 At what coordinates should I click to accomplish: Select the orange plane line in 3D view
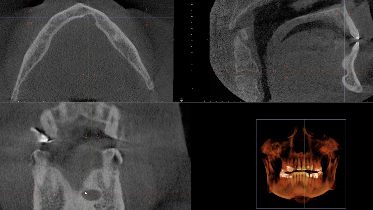click(x=301, y=187)
